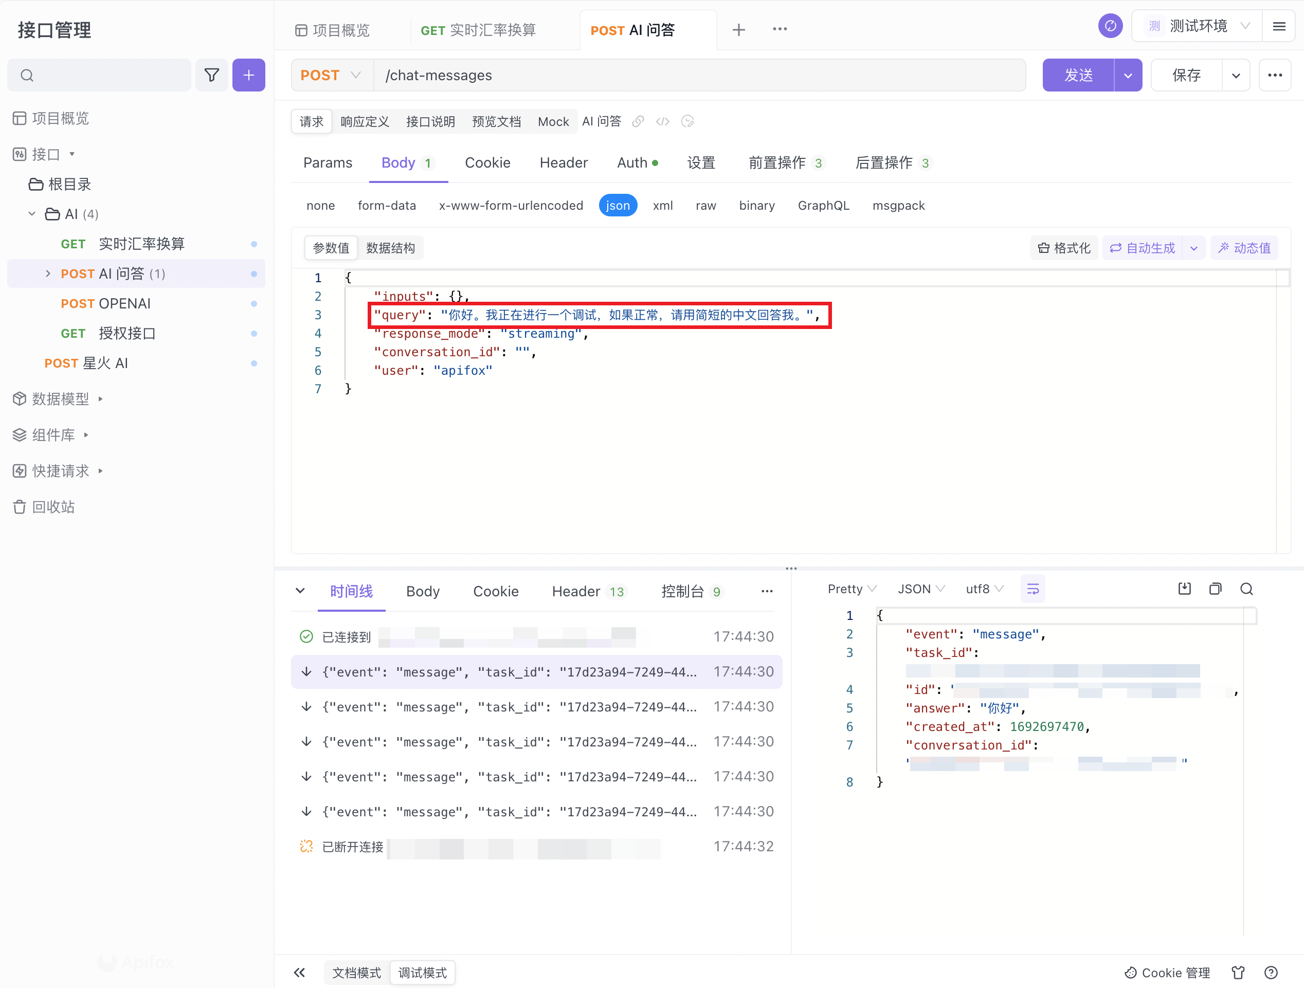1304x988 pixels.
Task: Click the search icon in response panel
Action: (x=1246, y=589)
